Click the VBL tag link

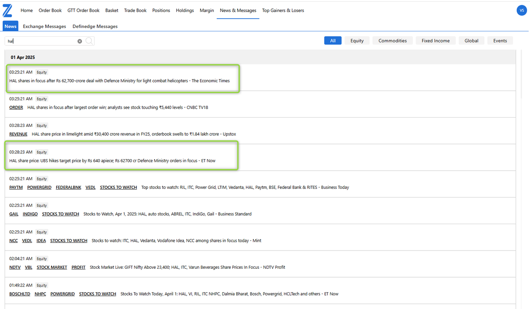29,267
